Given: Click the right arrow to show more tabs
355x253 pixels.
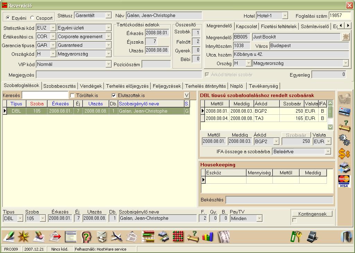Looking at the screenshot, I should coord(348,26).
